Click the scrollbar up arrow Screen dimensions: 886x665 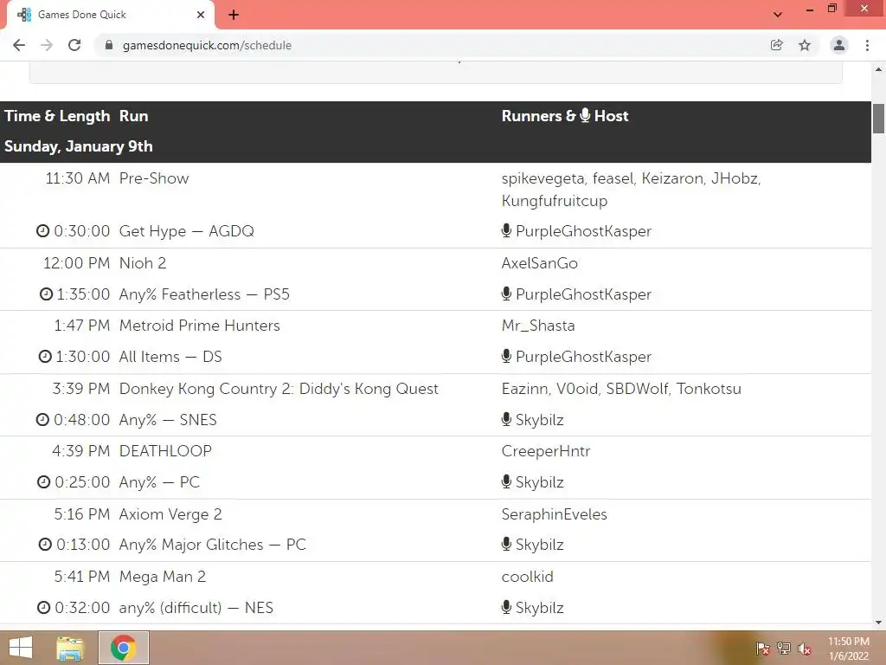click(x=878, y=69)
